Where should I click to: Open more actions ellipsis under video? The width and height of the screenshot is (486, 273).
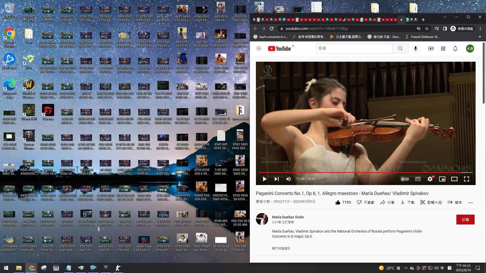click(470, 202)
